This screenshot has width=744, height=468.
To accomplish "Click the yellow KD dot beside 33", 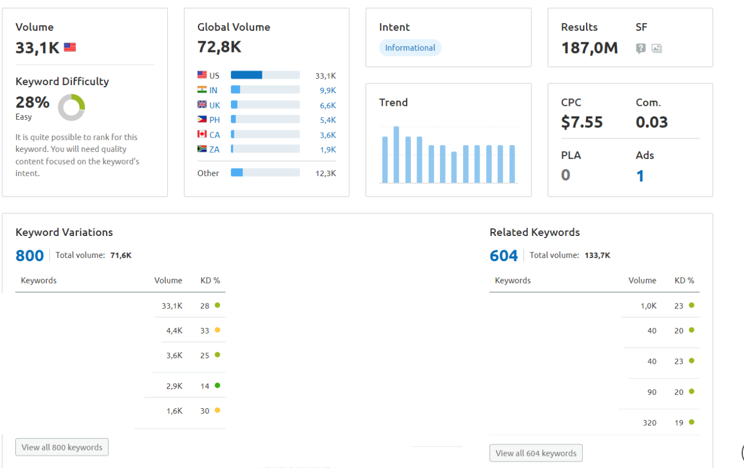I will (218, 330).
